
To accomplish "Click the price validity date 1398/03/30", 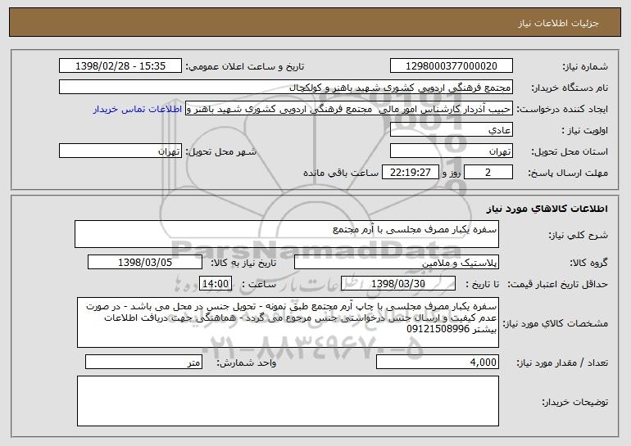I will 398,284.
